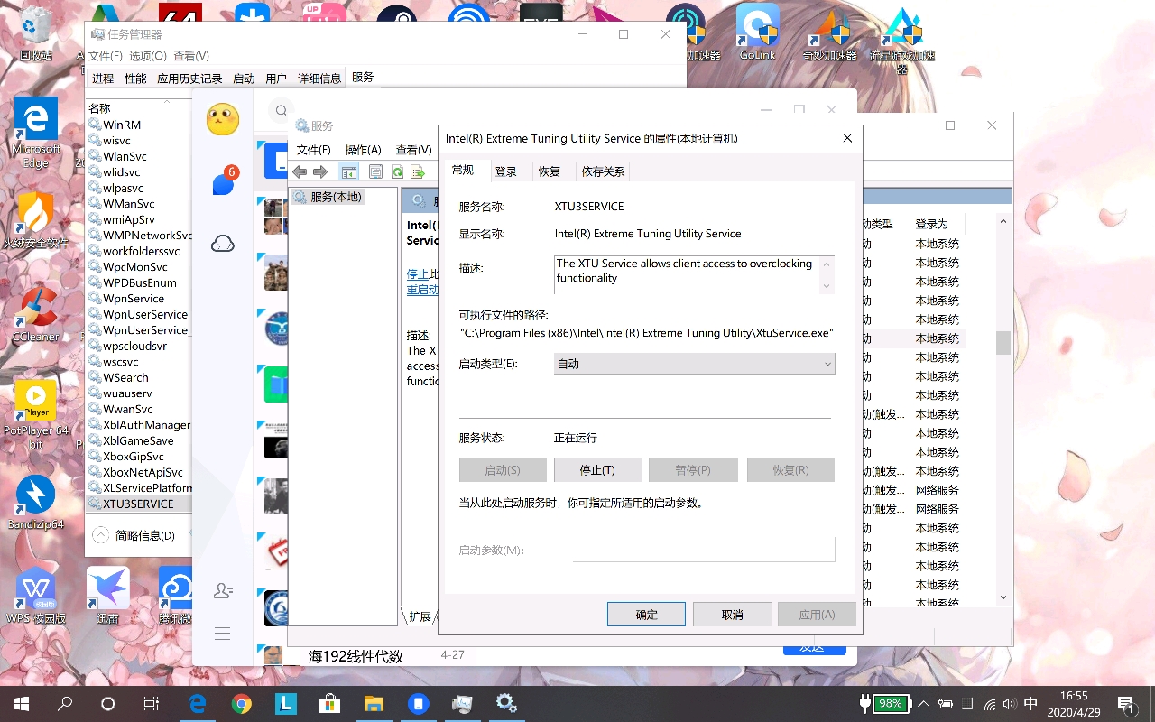The width and height of the screenshot is (1155, 722).
Task: Open File Explorer from the taskbar
Action: click(x=374, y=703)
